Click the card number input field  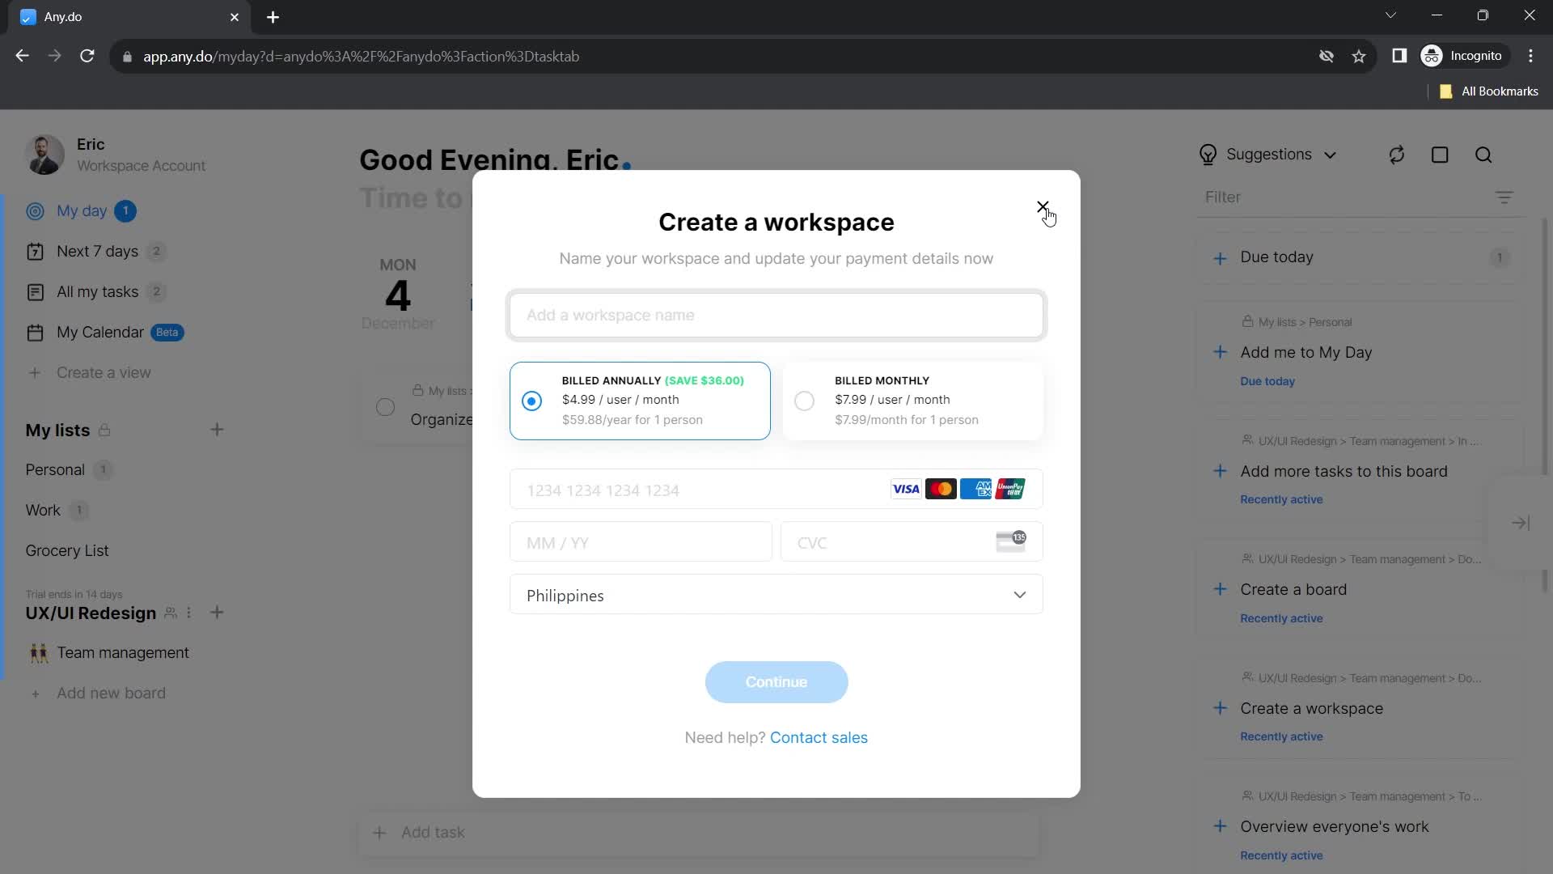(704, 490)
